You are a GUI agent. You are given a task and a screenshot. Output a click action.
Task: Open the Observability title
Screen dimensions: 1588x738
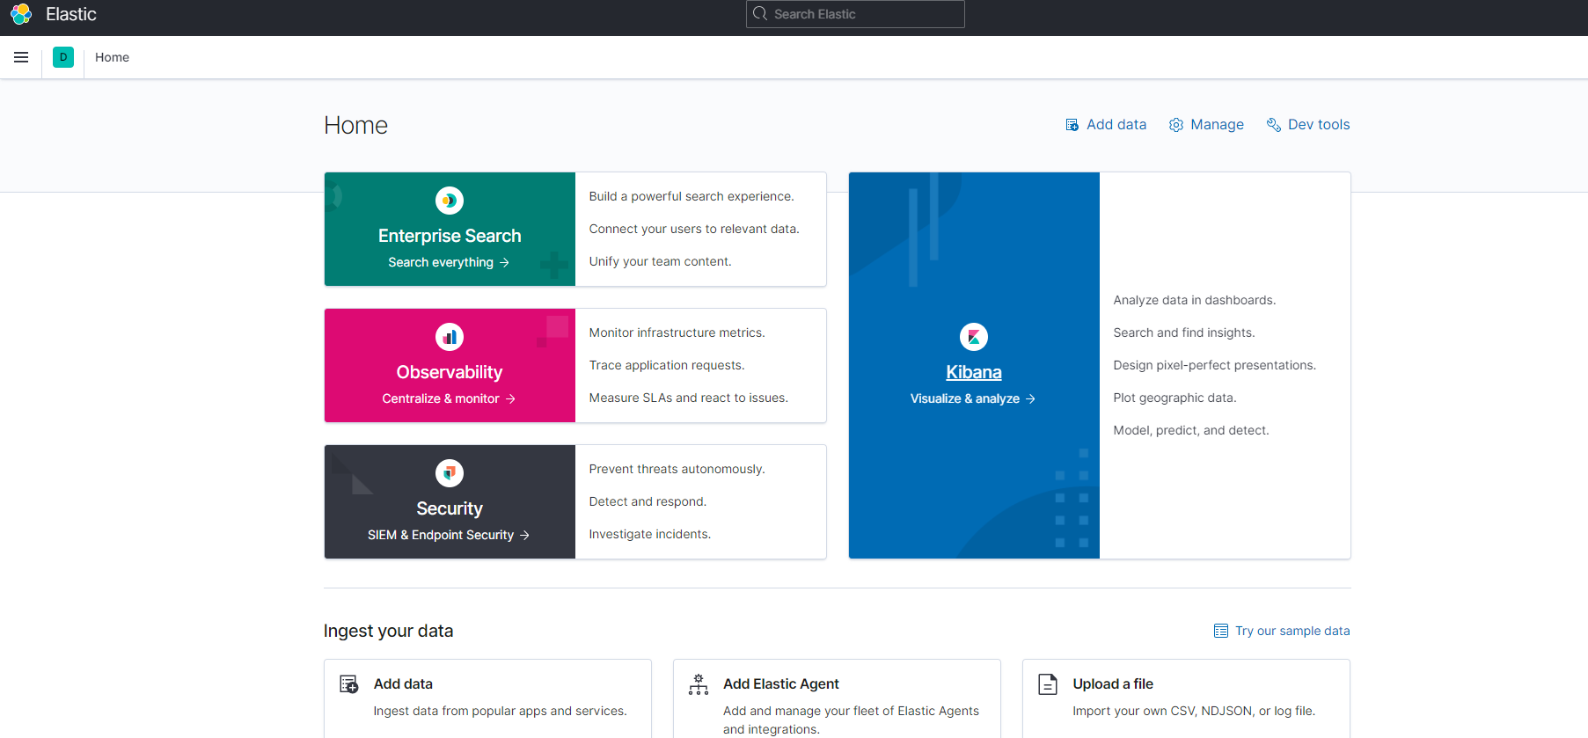coord(450,372)
